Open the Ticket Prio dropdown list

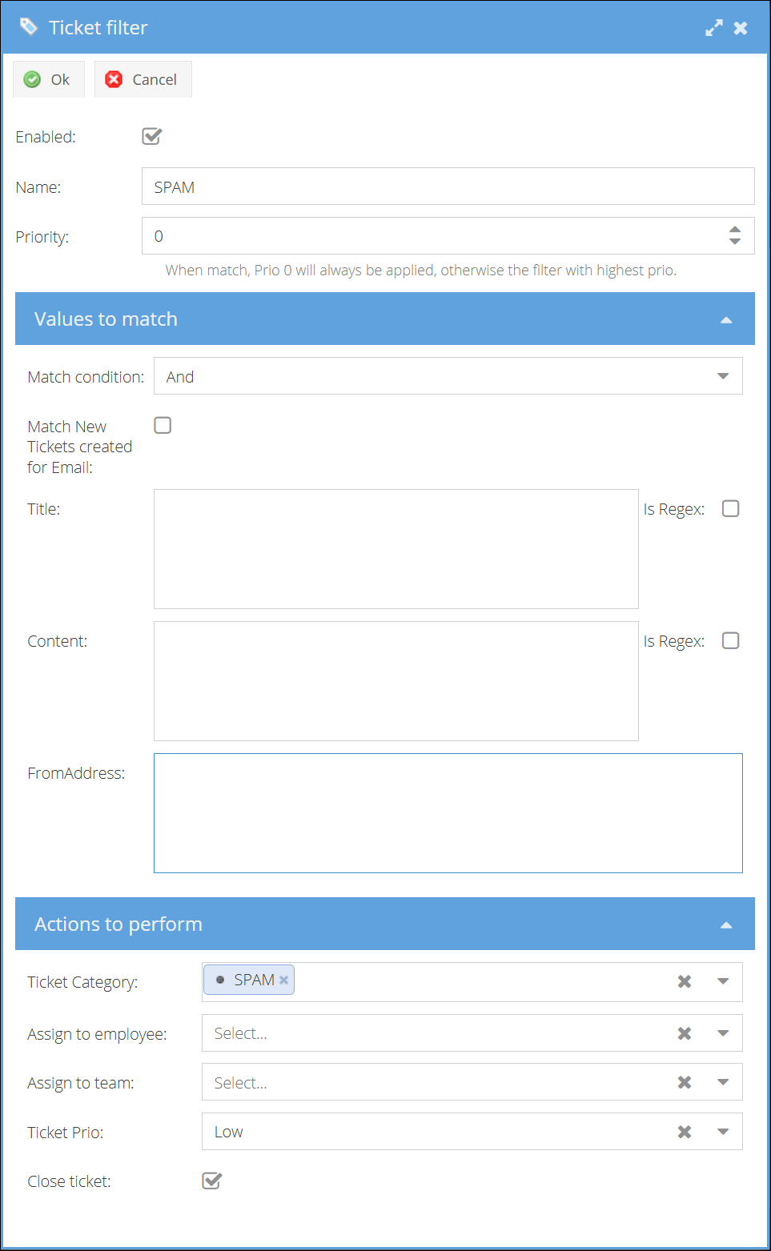click(x=723, y=1132)
